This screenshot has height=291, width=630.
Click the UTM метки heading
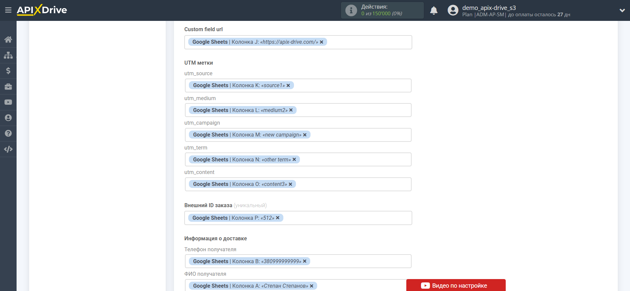coord(199,63)
